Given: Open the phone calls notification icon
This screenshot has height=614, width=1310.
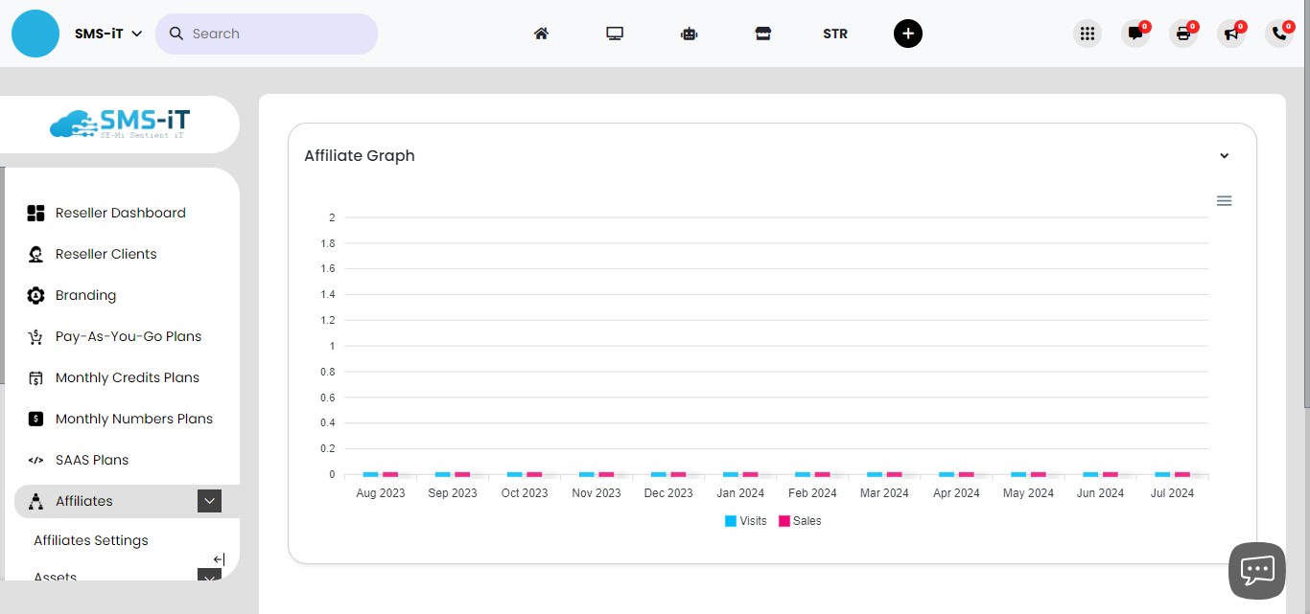Looking at the screenshot, I should coord(1279,34).
